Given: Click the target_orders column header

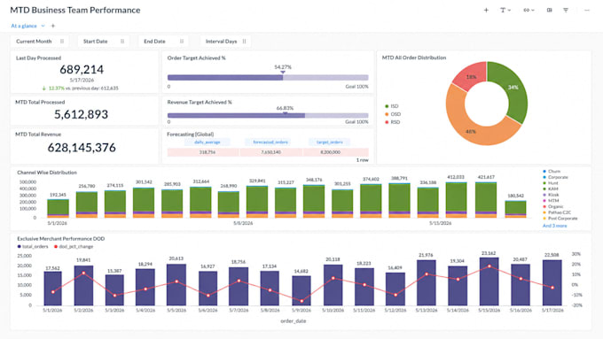Looking at the screenshot, I should click(330, 142).
